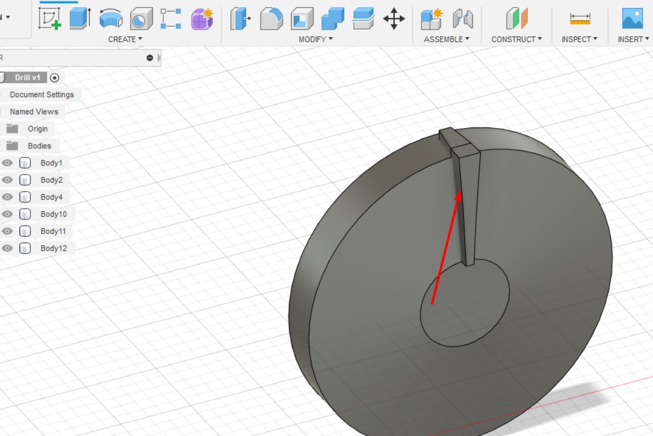Select the Drill v1 root node
This screenshot has width=653, height=436.
tap(27, 77)
